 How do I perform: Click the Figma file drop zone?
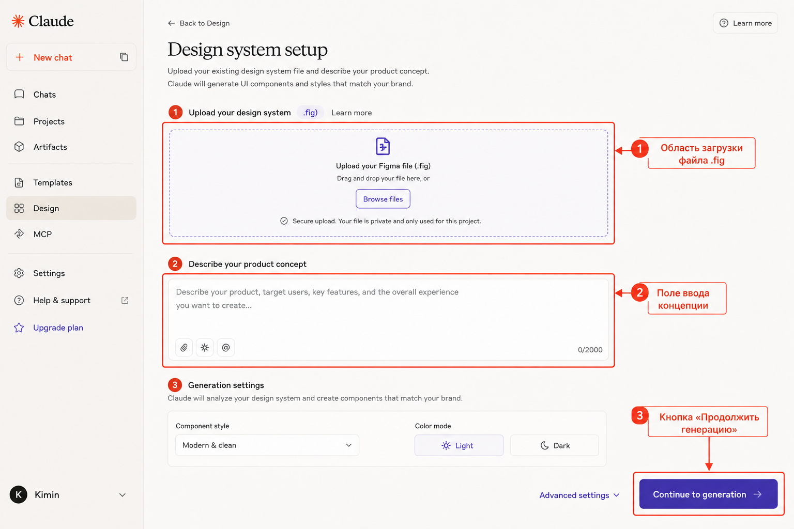point(389,183)
